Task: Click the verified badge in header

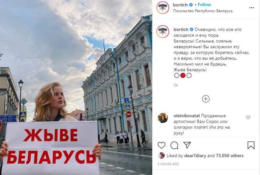Action: [x=191, y=5]
